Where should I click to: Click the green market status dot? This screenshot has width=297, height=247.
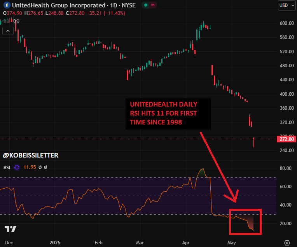coord(146,5)
